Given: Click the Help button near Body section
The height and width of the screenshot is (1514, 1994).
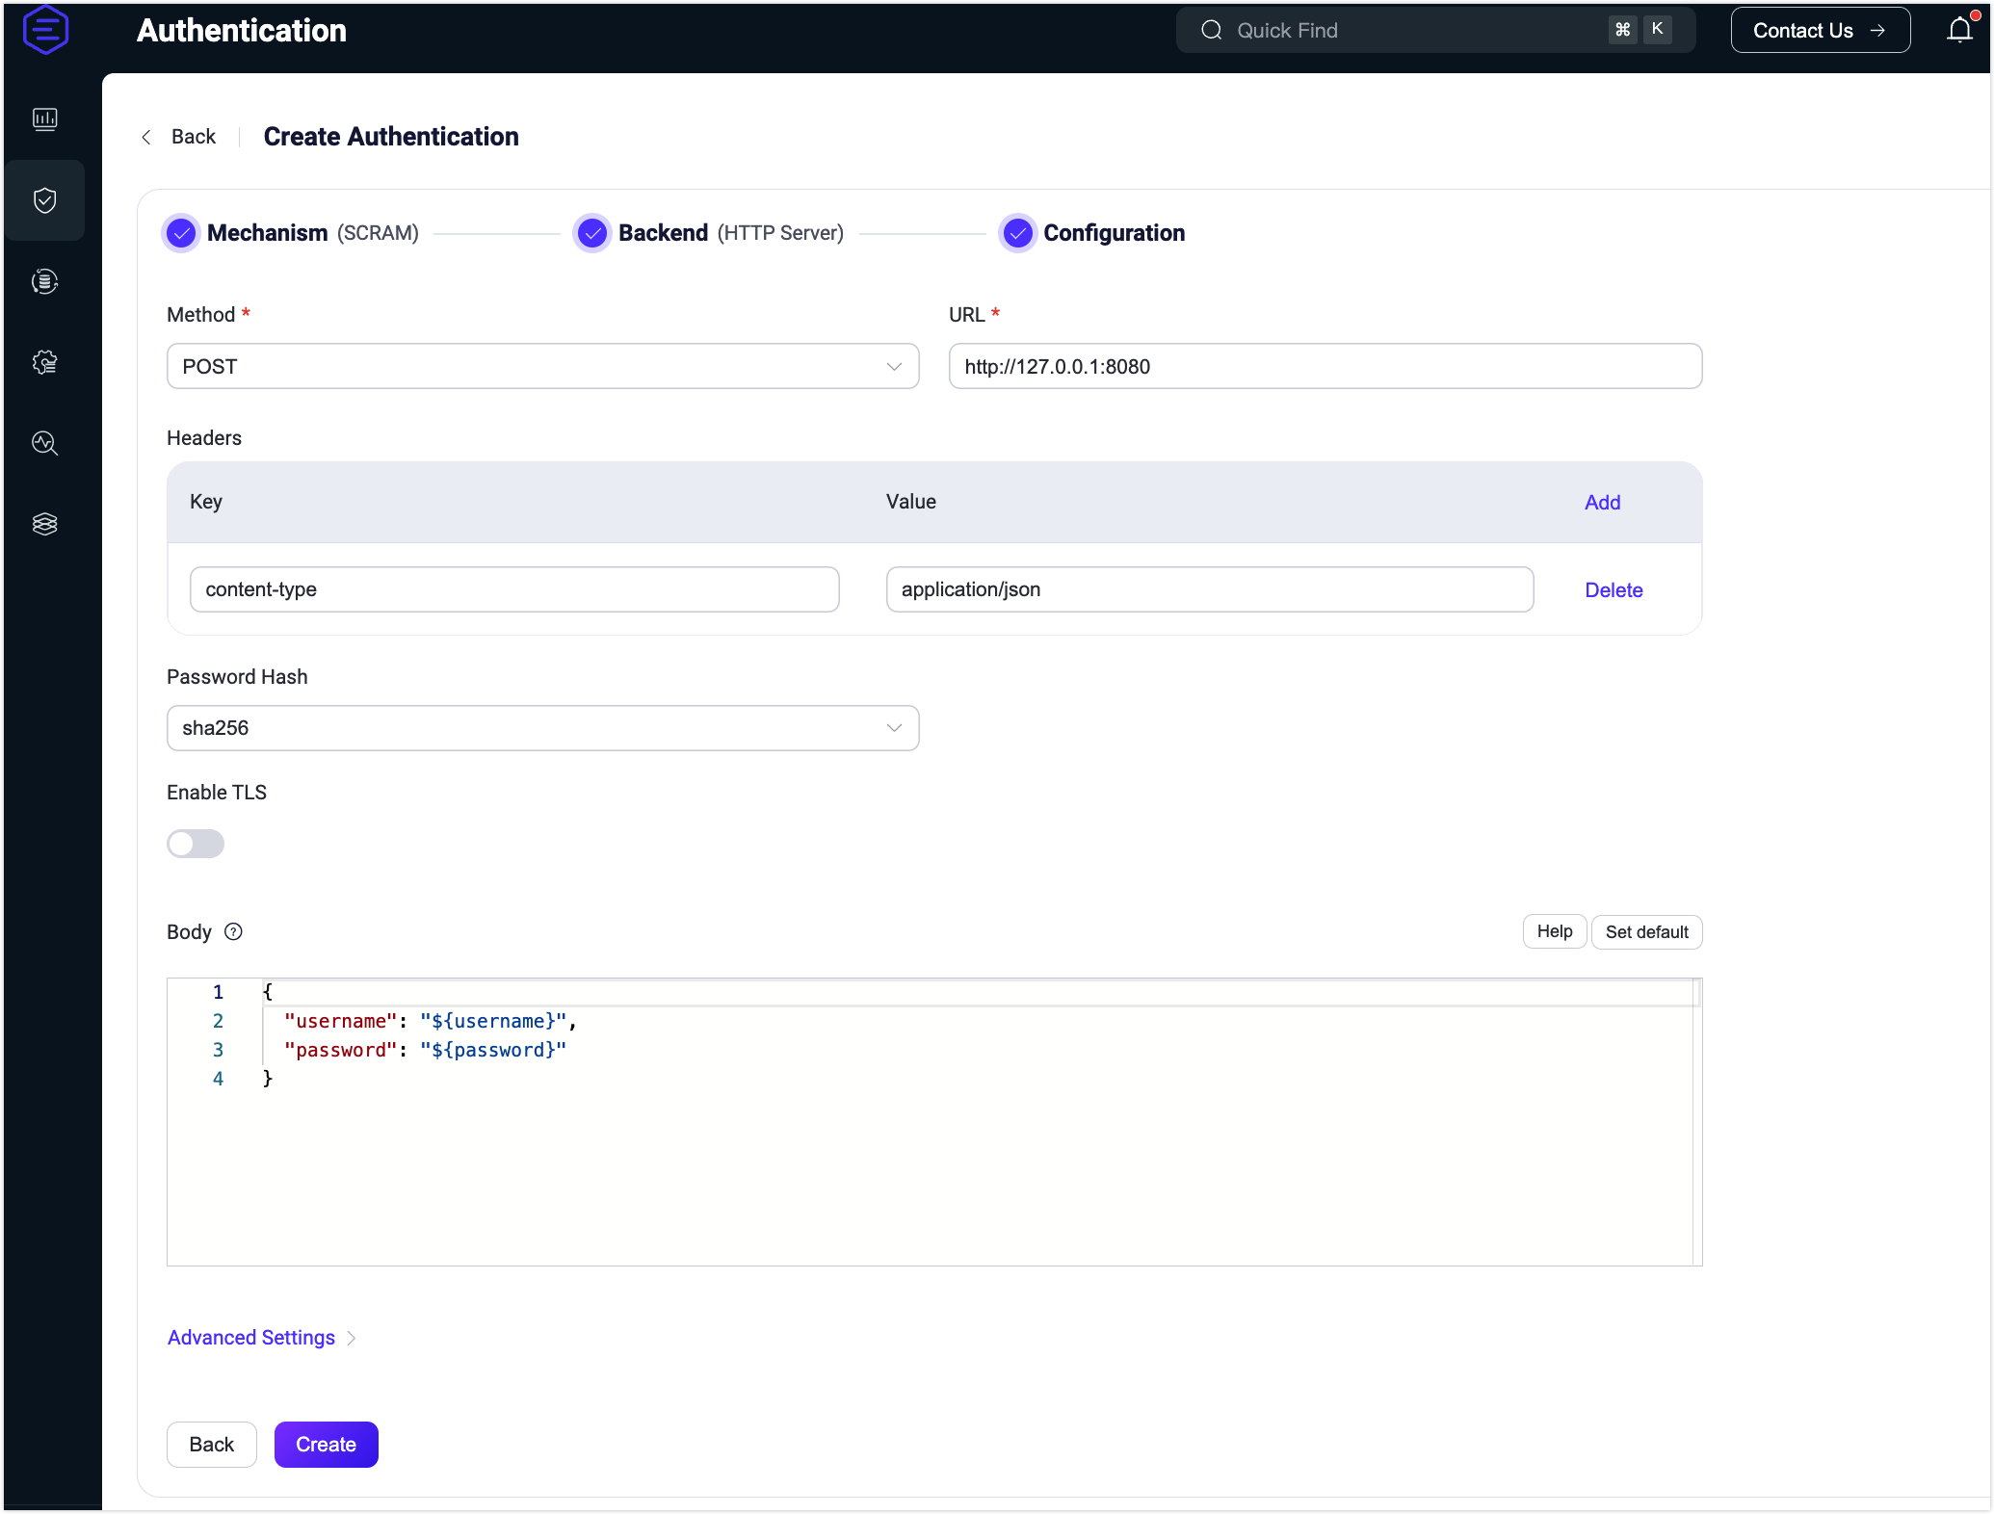Looking at the screenshot, I should [x=1554, y=932].
